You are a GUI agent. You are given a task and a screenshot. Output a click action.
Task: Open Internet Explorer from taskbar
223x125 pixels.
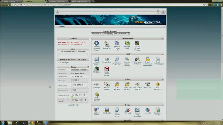[17, 123]
